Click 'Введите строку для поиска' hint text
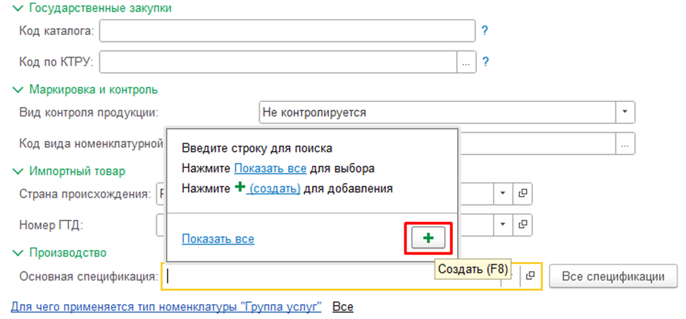The width and height of the screenshot is (686, 319). 257,148
